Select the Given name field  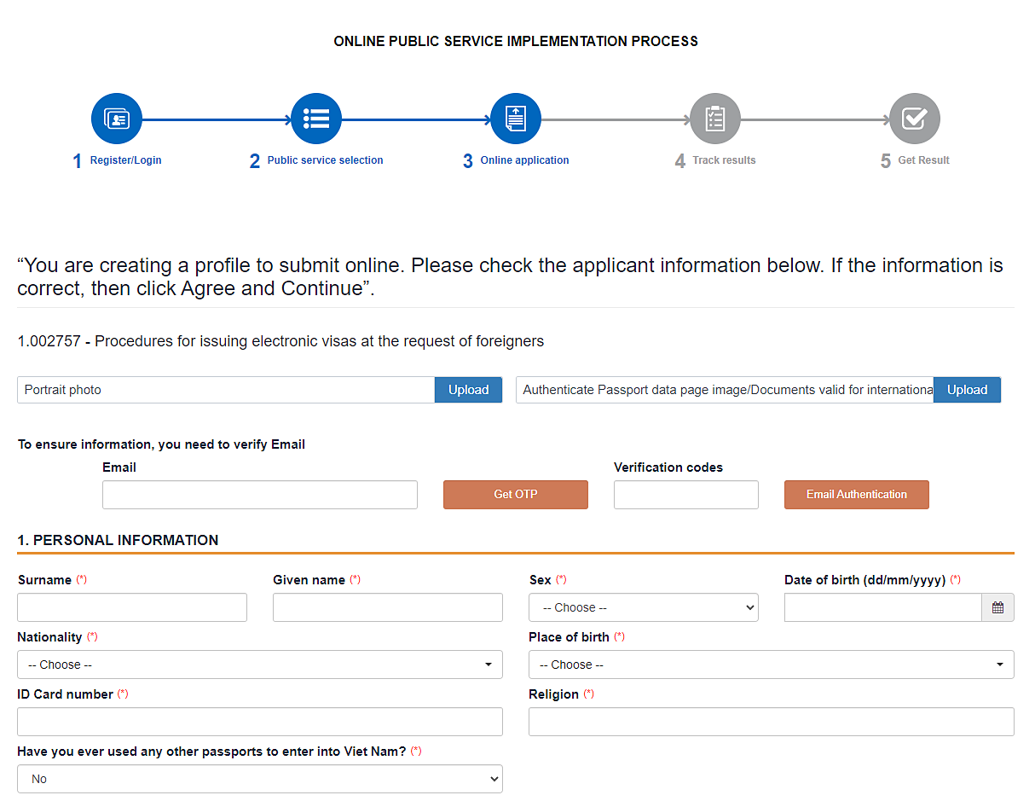tap(387, 607)
